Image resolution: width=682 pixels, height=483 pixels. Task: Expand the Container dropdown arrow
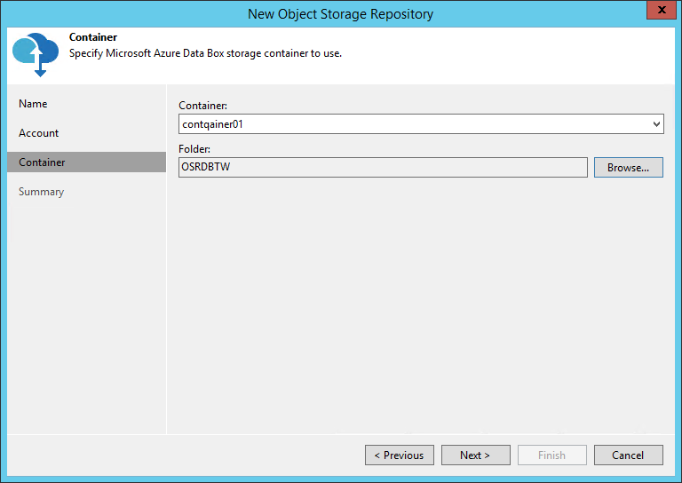click(x=656, y=124)
